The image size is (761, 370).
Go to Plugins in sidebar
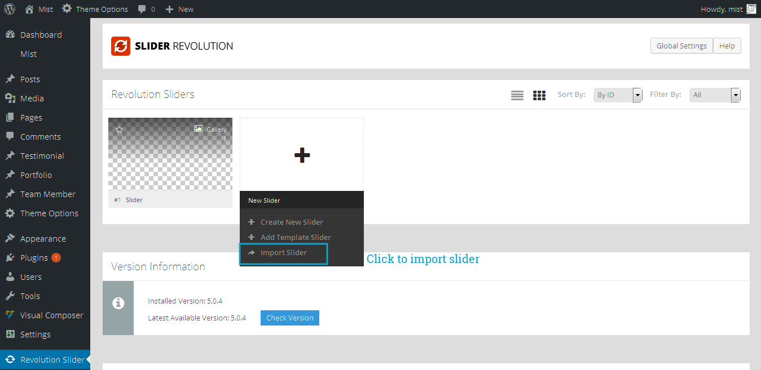coord(34,258)
